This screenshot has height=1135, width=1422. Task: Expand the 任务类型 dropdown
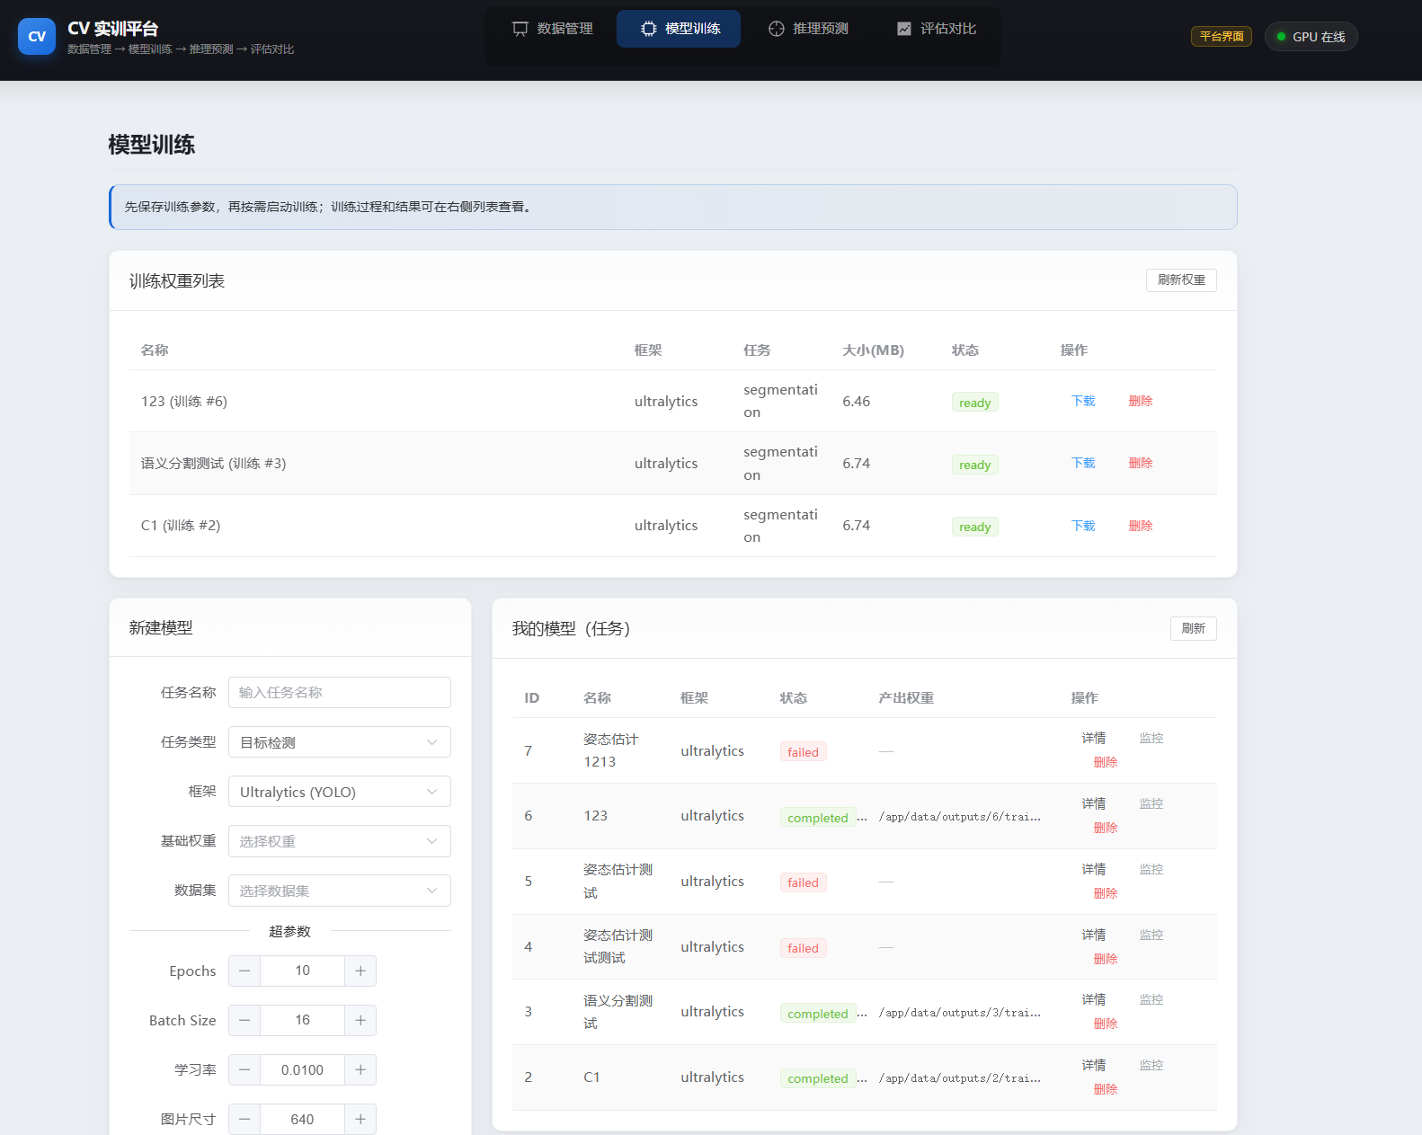click(339, 742)
